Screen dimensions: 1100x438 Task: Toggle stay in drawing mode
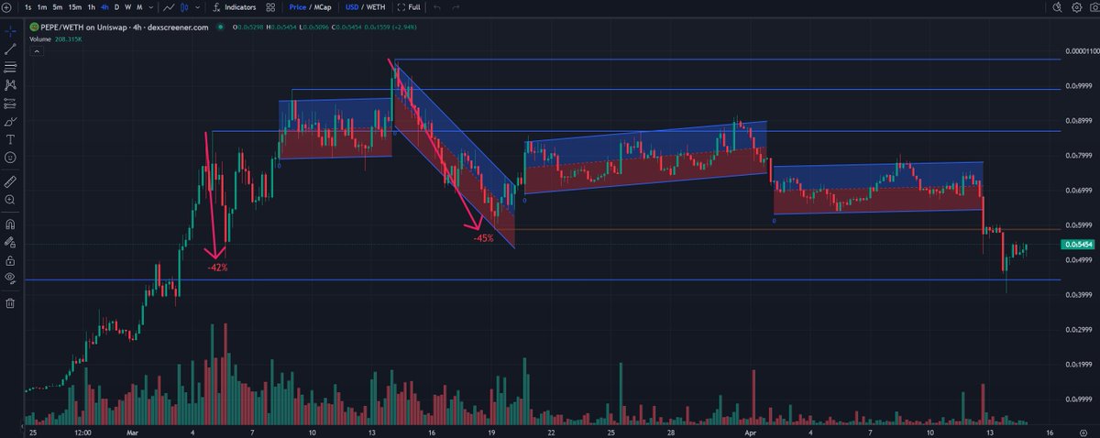(x=10, y=242)
